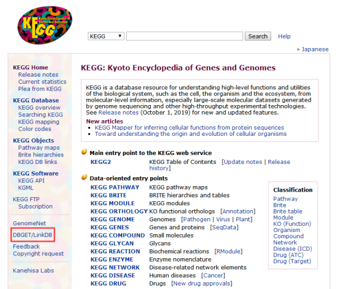
Task: Open KEGG ENZYME database link
Action: [x=112, y=259]
